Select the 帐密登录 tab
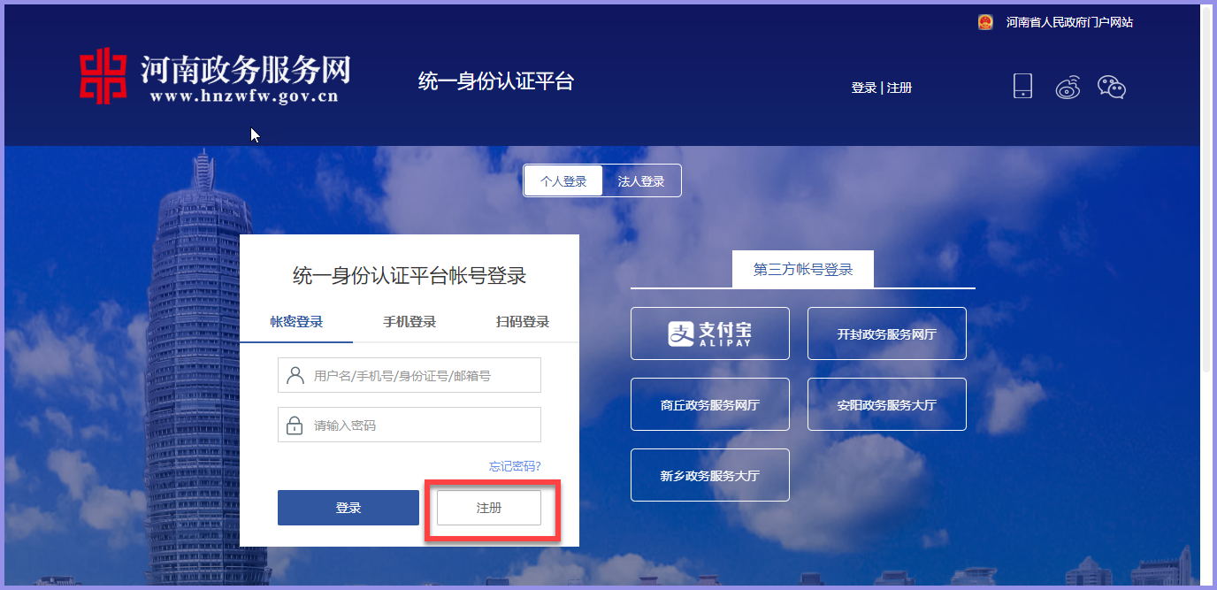Viewport: 1217px width, 590px height. click(x=296, y=322)
